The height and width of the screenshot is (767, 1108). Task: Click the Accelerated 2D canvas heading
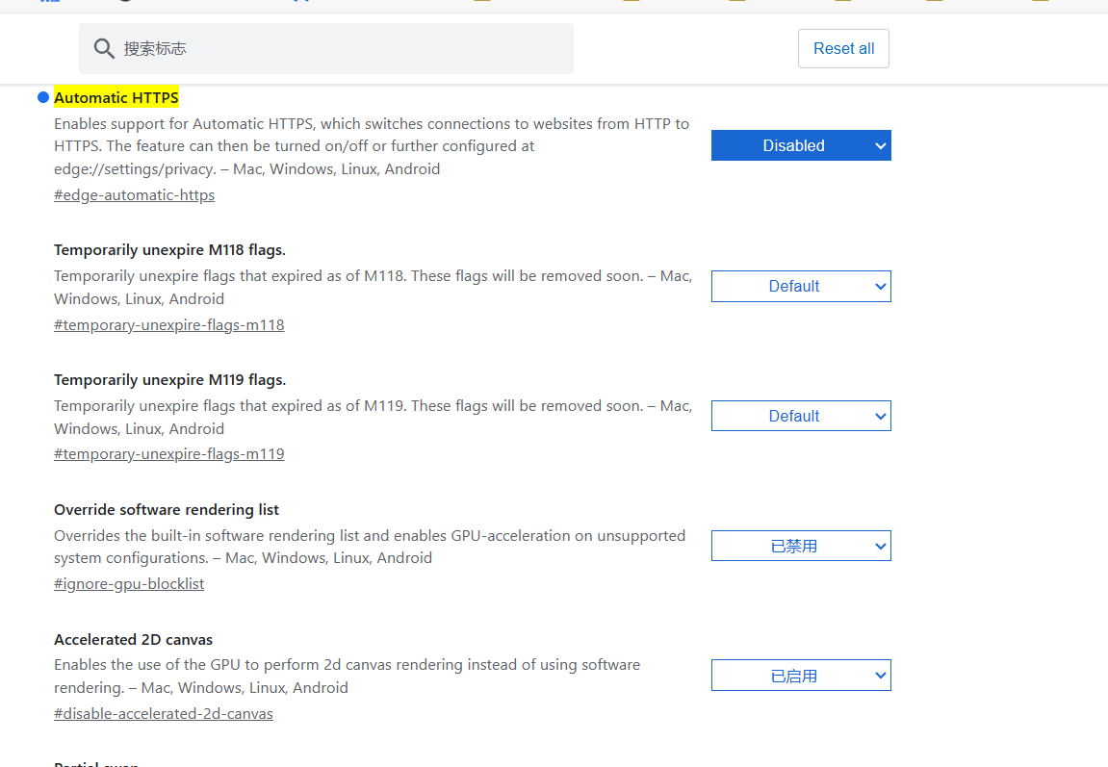pyautogui.click(x=134, y=640)
